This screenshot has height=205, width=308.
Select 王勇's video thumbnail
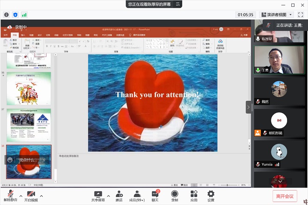tap(279, 59)
